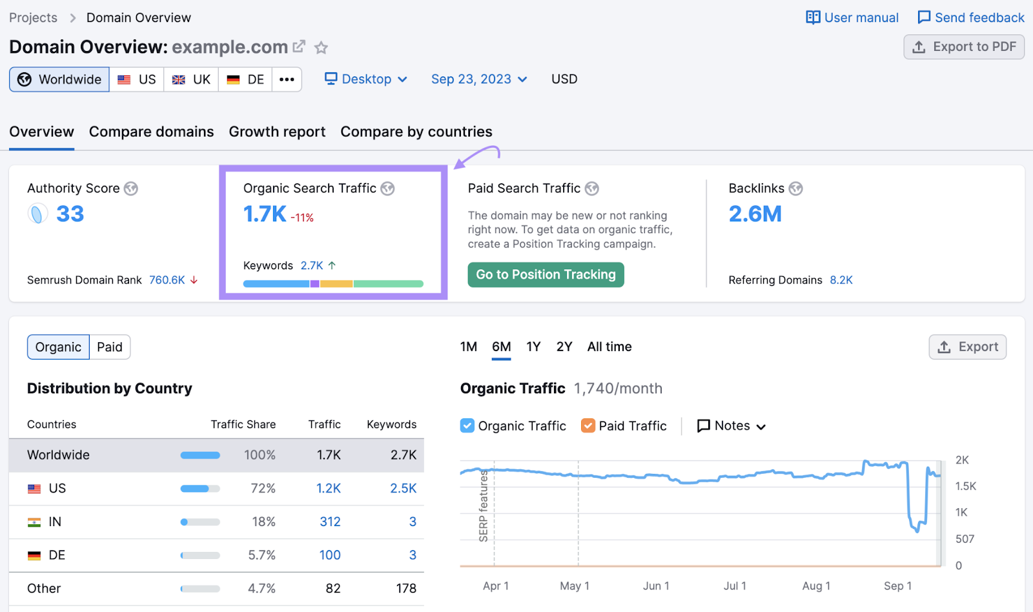
Task: Disable the Organic Traffic checkbox
Action: click(467, 425)
